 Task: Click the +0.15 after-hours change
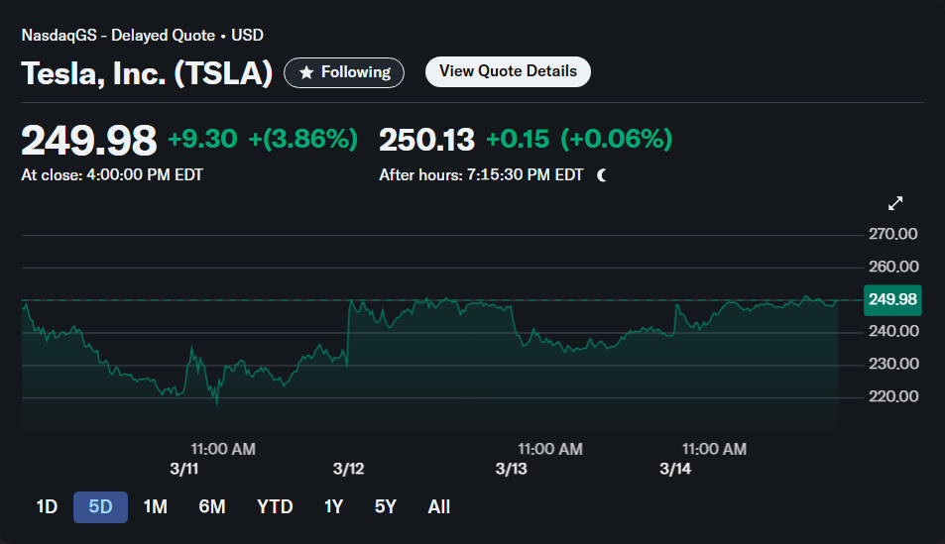[518, 139]
